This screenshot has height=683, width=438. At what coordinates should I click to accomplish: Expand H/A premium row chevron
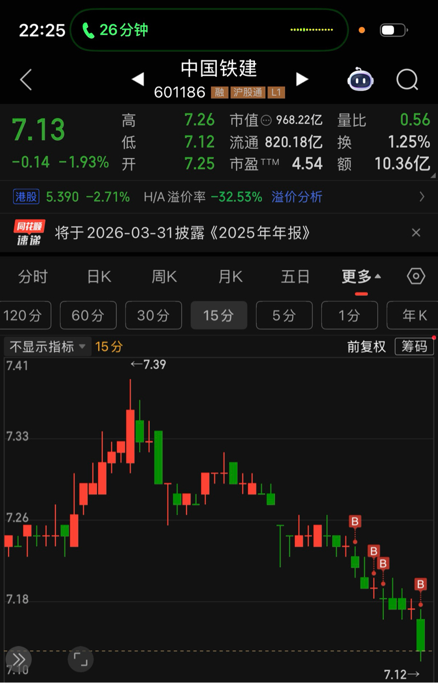[422, 197]
